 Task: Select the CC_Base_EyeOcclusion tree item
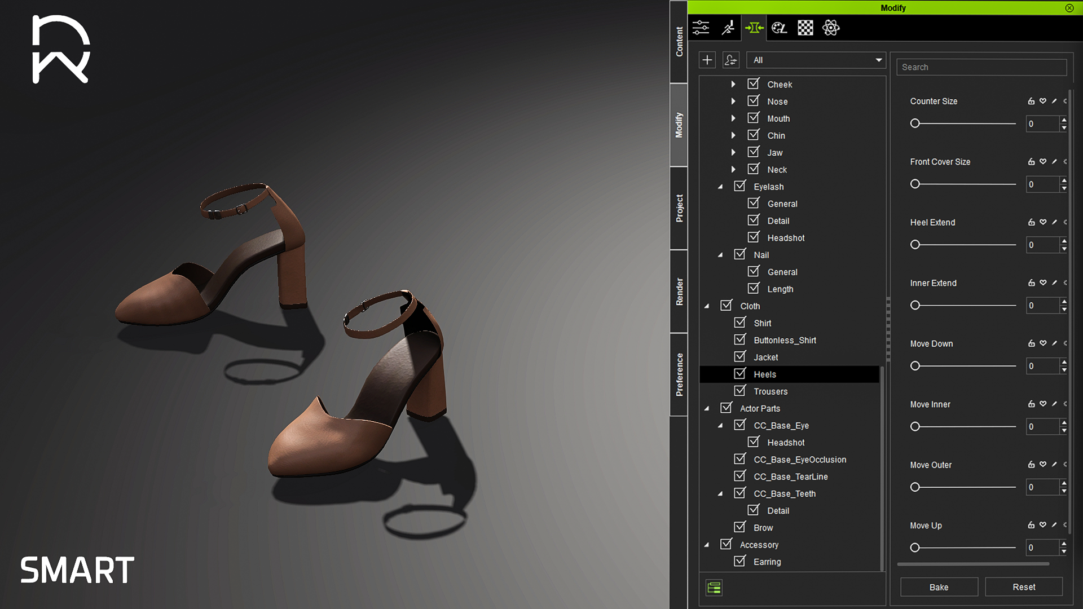pos(800,460)
